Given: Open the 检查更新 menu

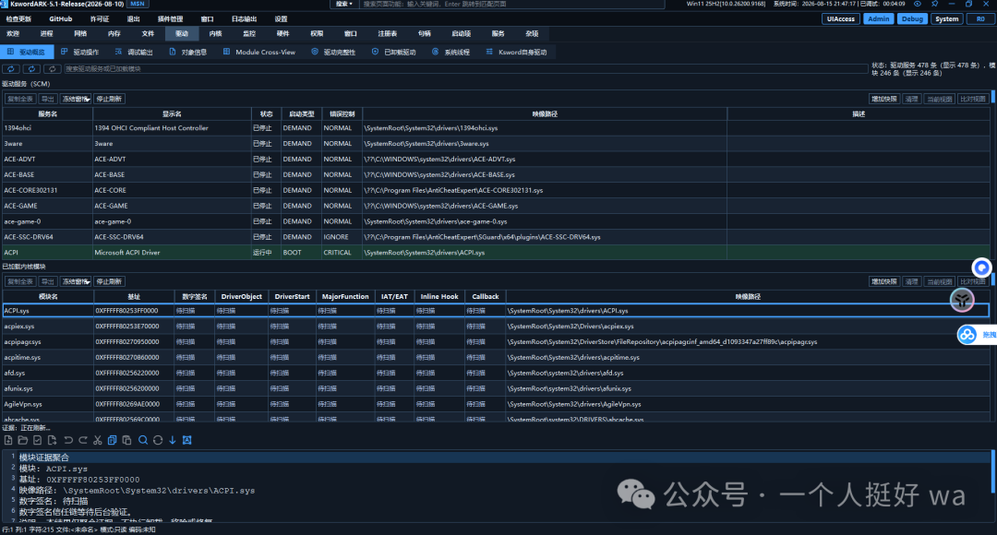Looking at the screenshot, I should [18, 19].
